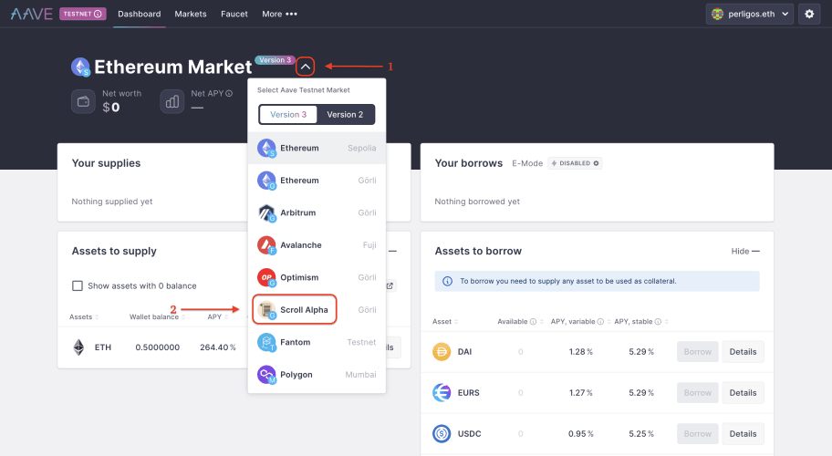Screen dimensions: 832x456
Task: Select Ethereum Görli market
Action: [x=317, y=181]
